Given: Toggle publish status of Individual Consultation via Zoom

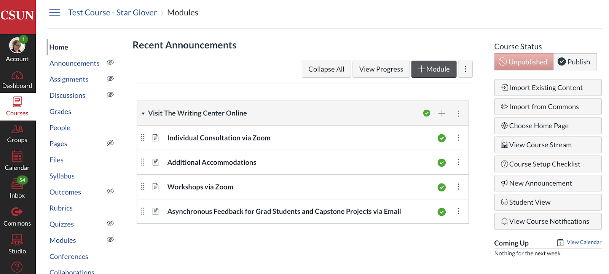Looking at the screenshot, I should click(x=442, y=138).
